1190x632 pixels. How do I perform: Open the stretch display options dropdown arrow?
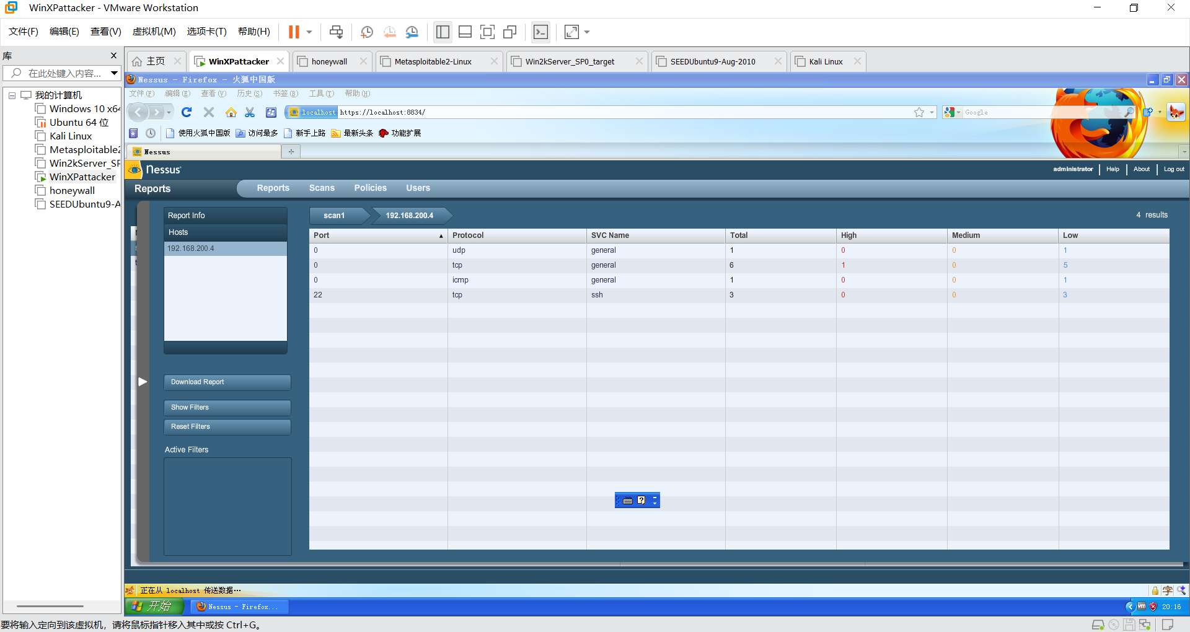[587, 32]
